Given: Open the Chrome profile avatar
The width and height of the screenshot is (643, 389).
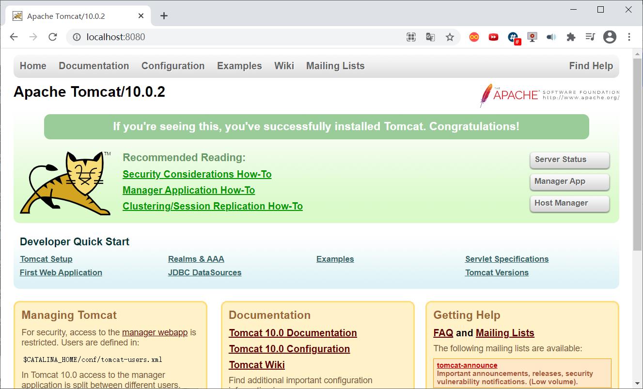Looking at the screenshot, I should 610,37.
